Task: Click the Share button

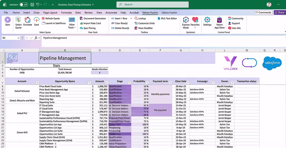Action: click(280, 12)
